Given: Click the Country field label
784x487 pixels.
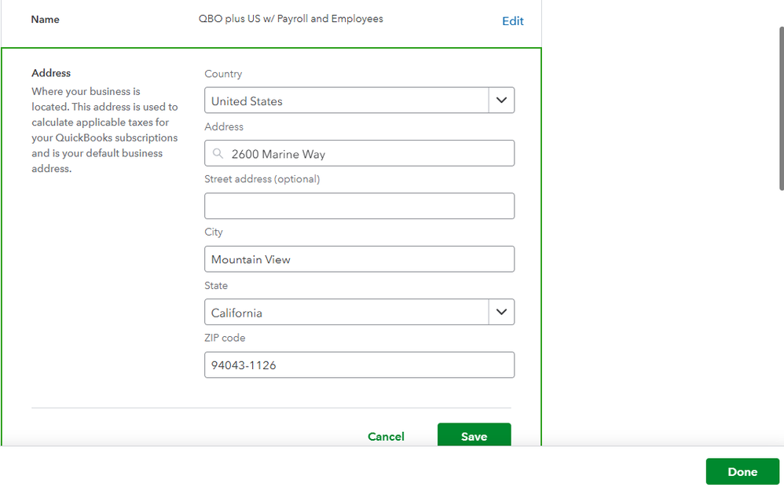Looking at the screenshot, I should (x=223, y=74).
